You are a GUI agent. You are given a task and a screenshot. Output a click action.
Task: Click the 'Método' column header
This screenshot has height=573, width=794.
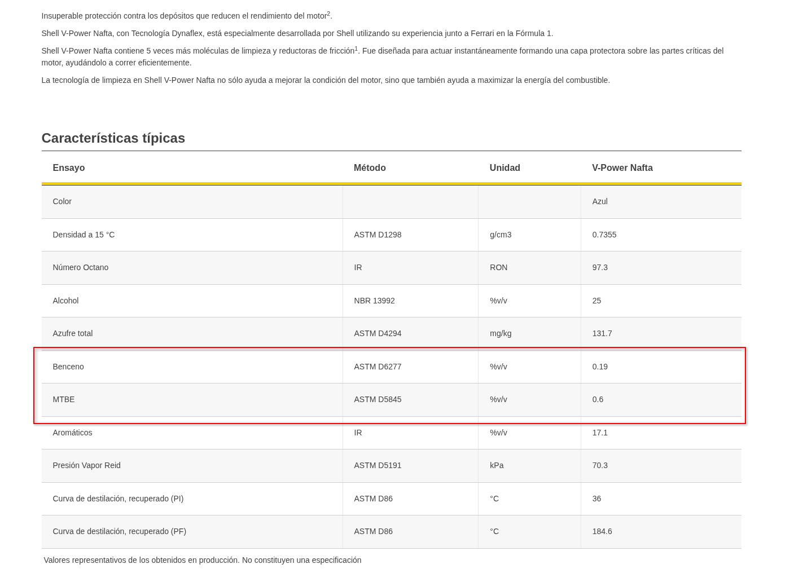(370, 168)
